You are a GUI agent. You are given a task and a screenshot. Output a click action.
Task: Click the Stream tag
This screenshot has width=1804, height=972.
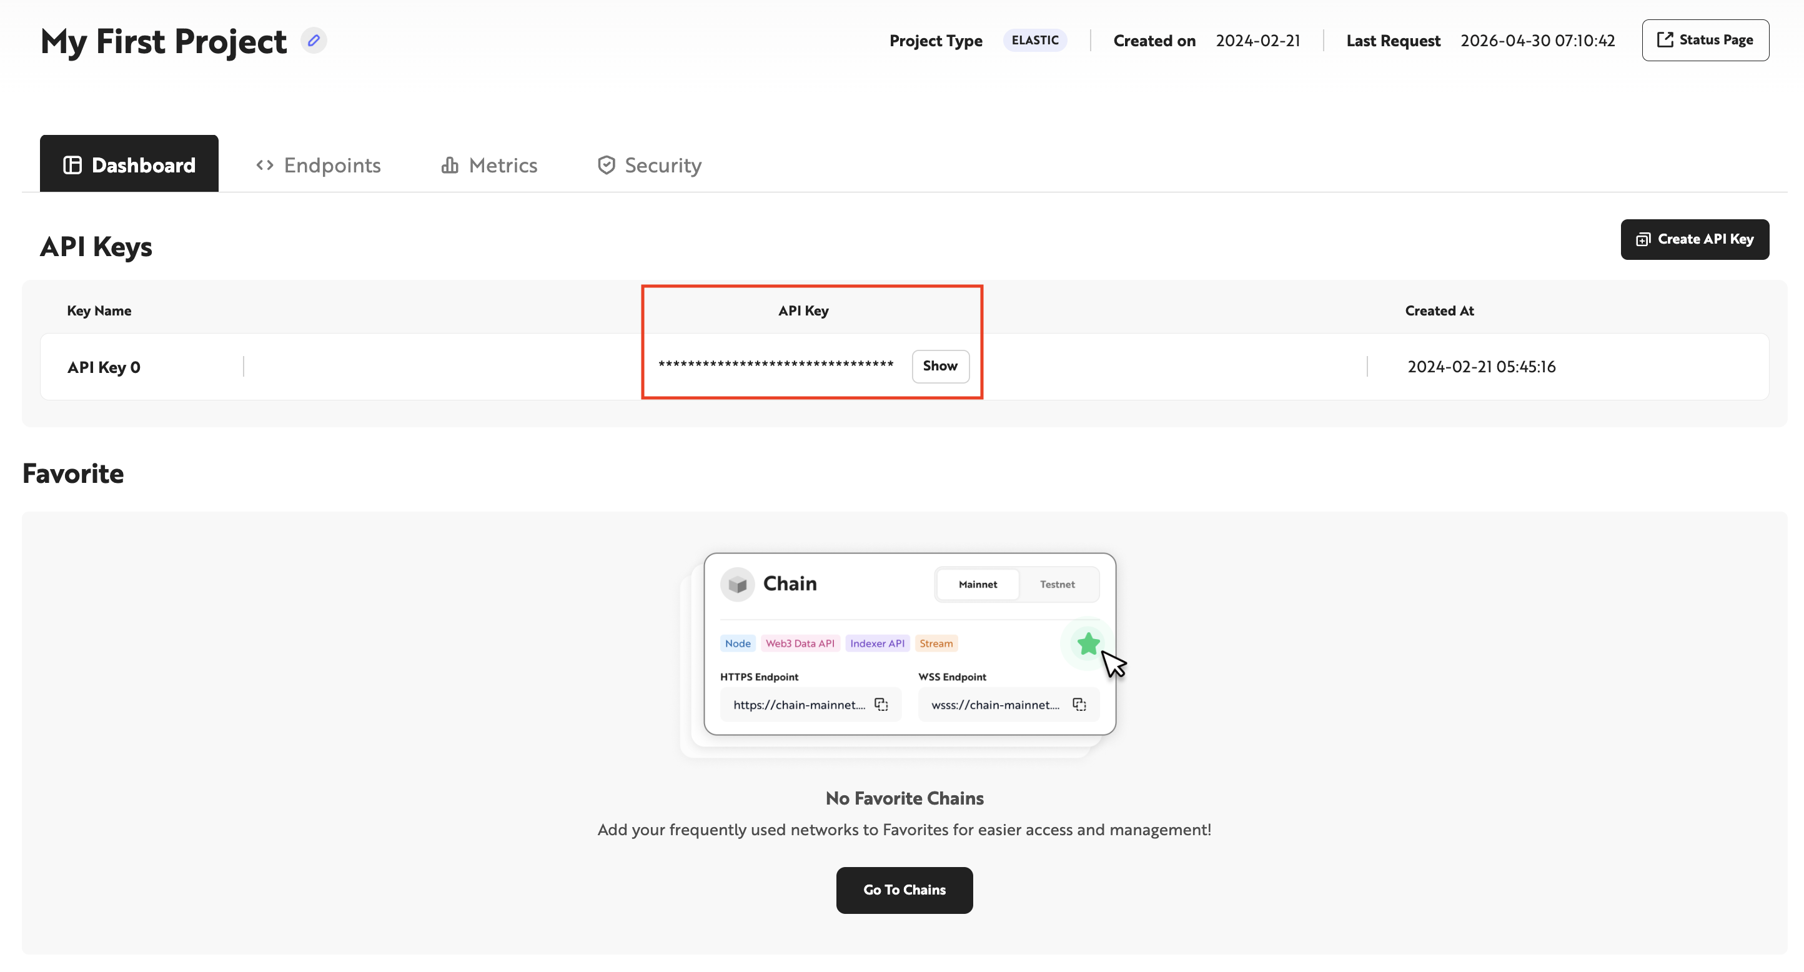(x=936, y=643)
